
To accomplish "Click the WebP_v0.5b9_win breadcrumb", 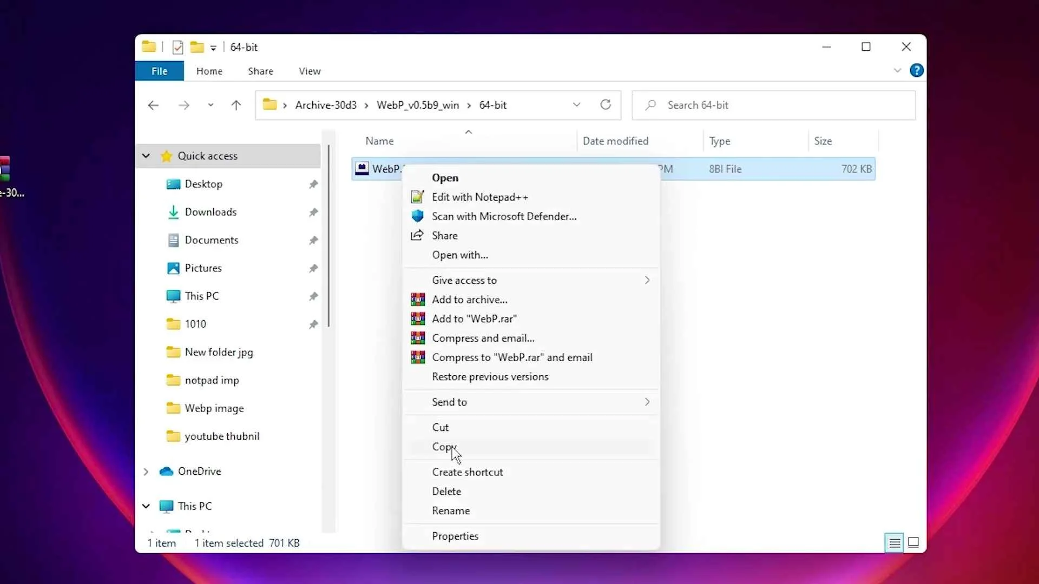I will coord(418,105).
